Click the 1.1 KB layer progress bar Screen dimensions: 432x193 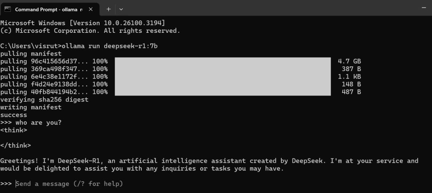222,77
